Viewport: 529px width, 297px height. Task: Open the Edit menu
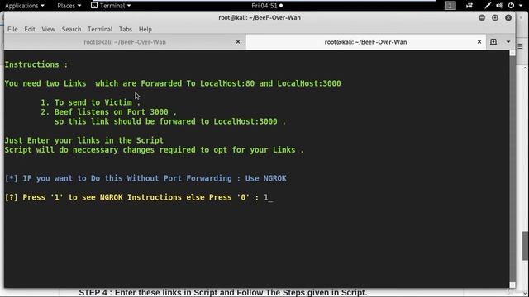tap(30, 30)
